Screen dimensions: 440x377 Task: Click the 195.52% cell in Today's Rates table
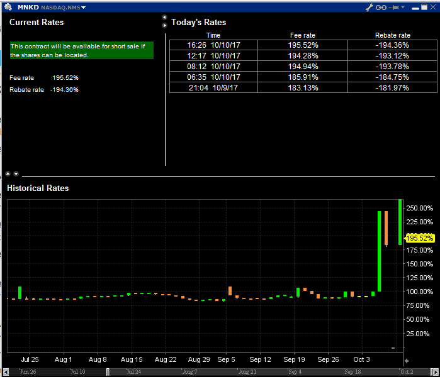pos(303,45)
